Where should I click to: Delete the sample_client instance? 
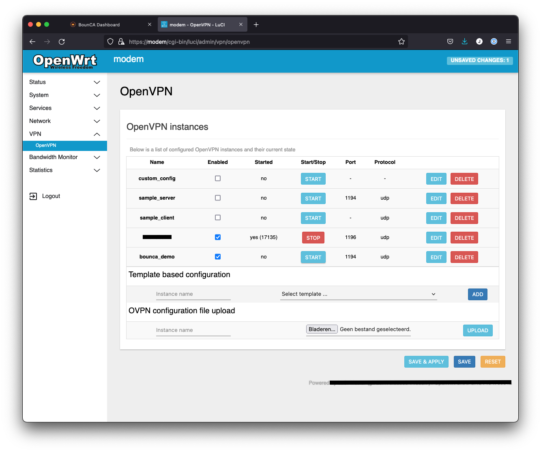[464, 218]
